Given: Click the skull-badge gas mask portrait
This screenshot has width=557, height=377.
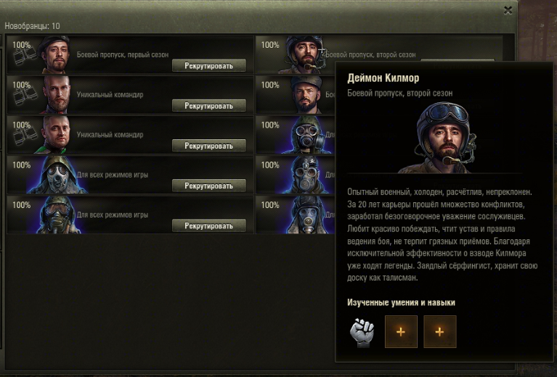Looking at the screenshot, I should click(x=306, y=175).
